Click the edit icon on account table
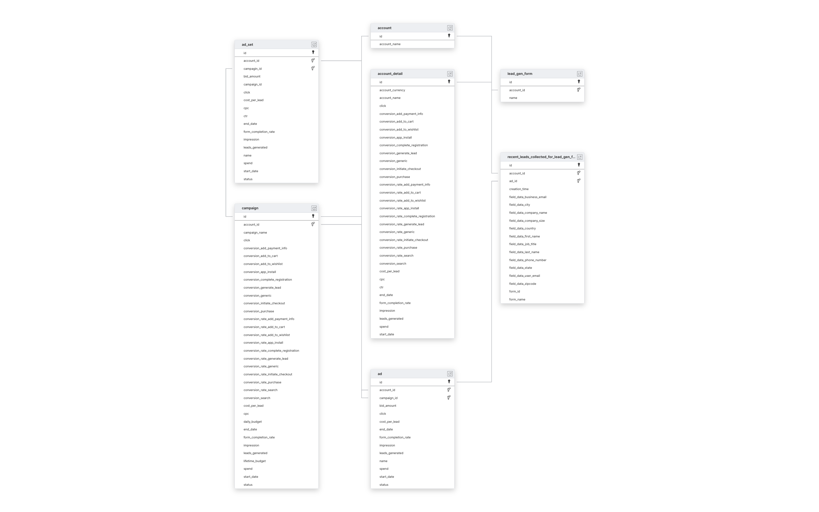 tap(450, 28)
